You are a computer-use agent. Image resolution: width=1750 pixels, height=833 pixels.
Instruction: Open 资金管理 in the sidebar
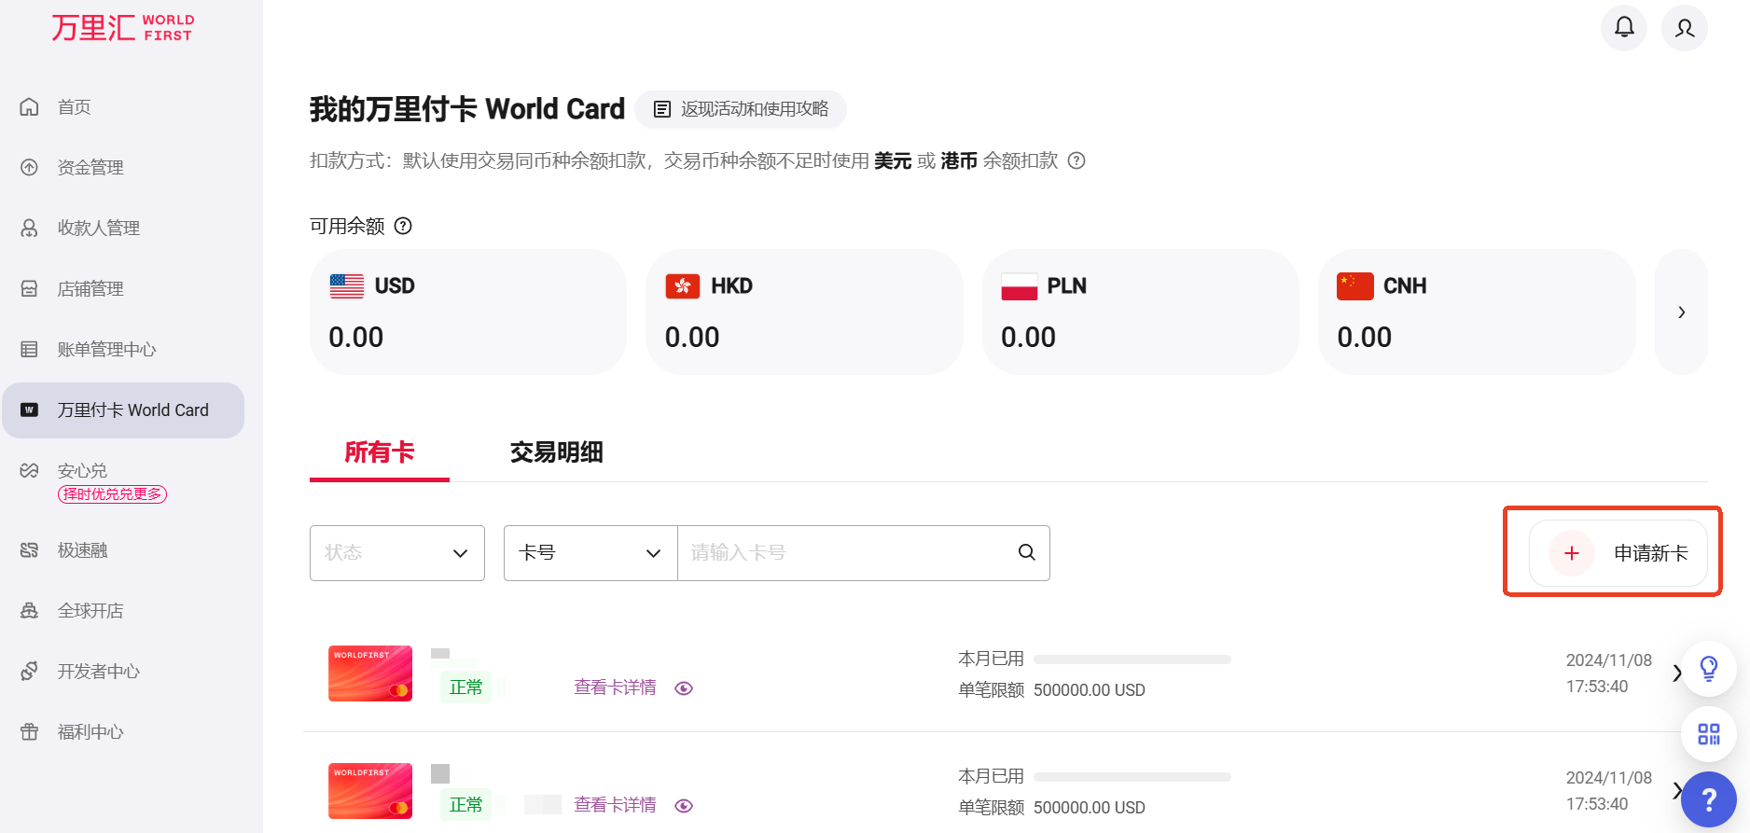90,168
